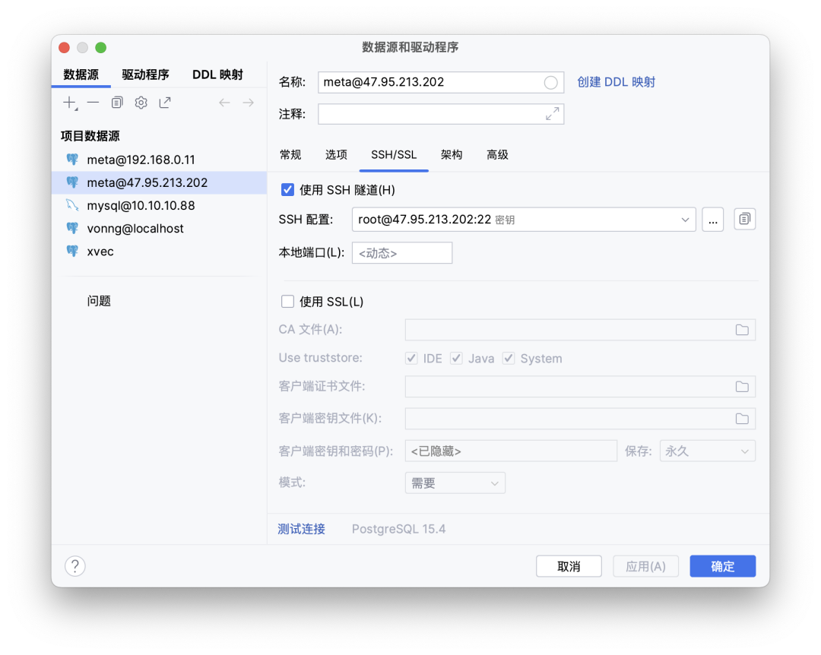This screenshot has height=655, width=821.
Task: Open the 保存 dropdown showing 永久
Action: coord(706,450)
